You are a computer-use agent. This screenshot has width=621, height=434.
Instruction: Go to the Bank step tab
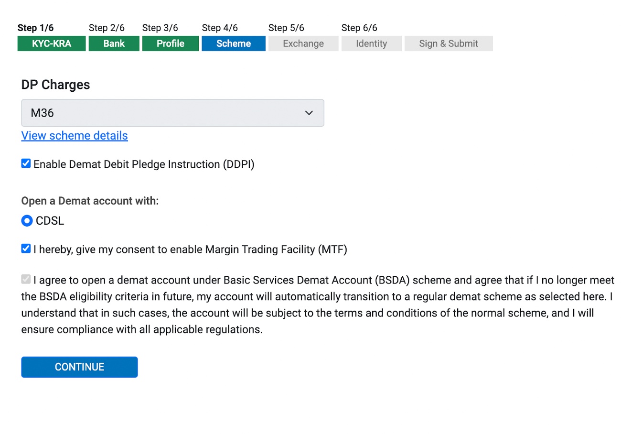click(x=114, y=43)
